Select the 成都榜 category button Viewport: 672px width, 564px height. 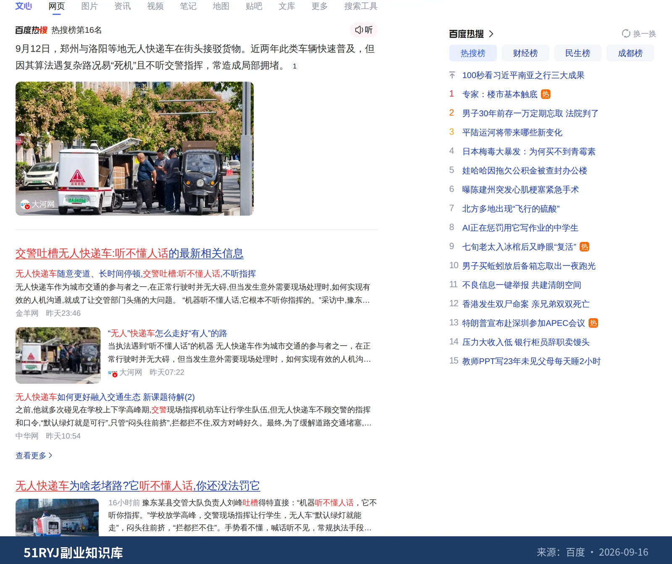(x=630, y=53)
